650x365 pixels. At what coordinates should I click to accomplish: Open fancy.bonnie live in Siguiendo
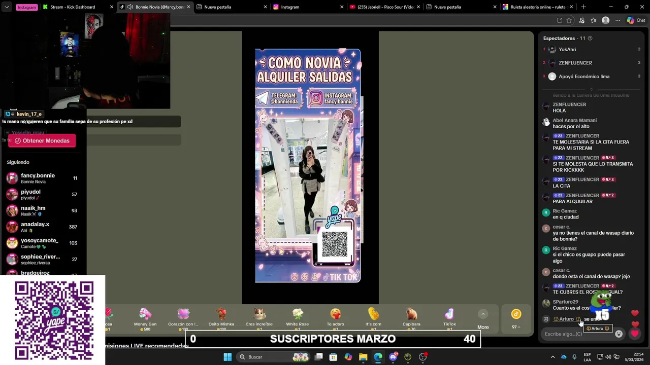[43, 178]
